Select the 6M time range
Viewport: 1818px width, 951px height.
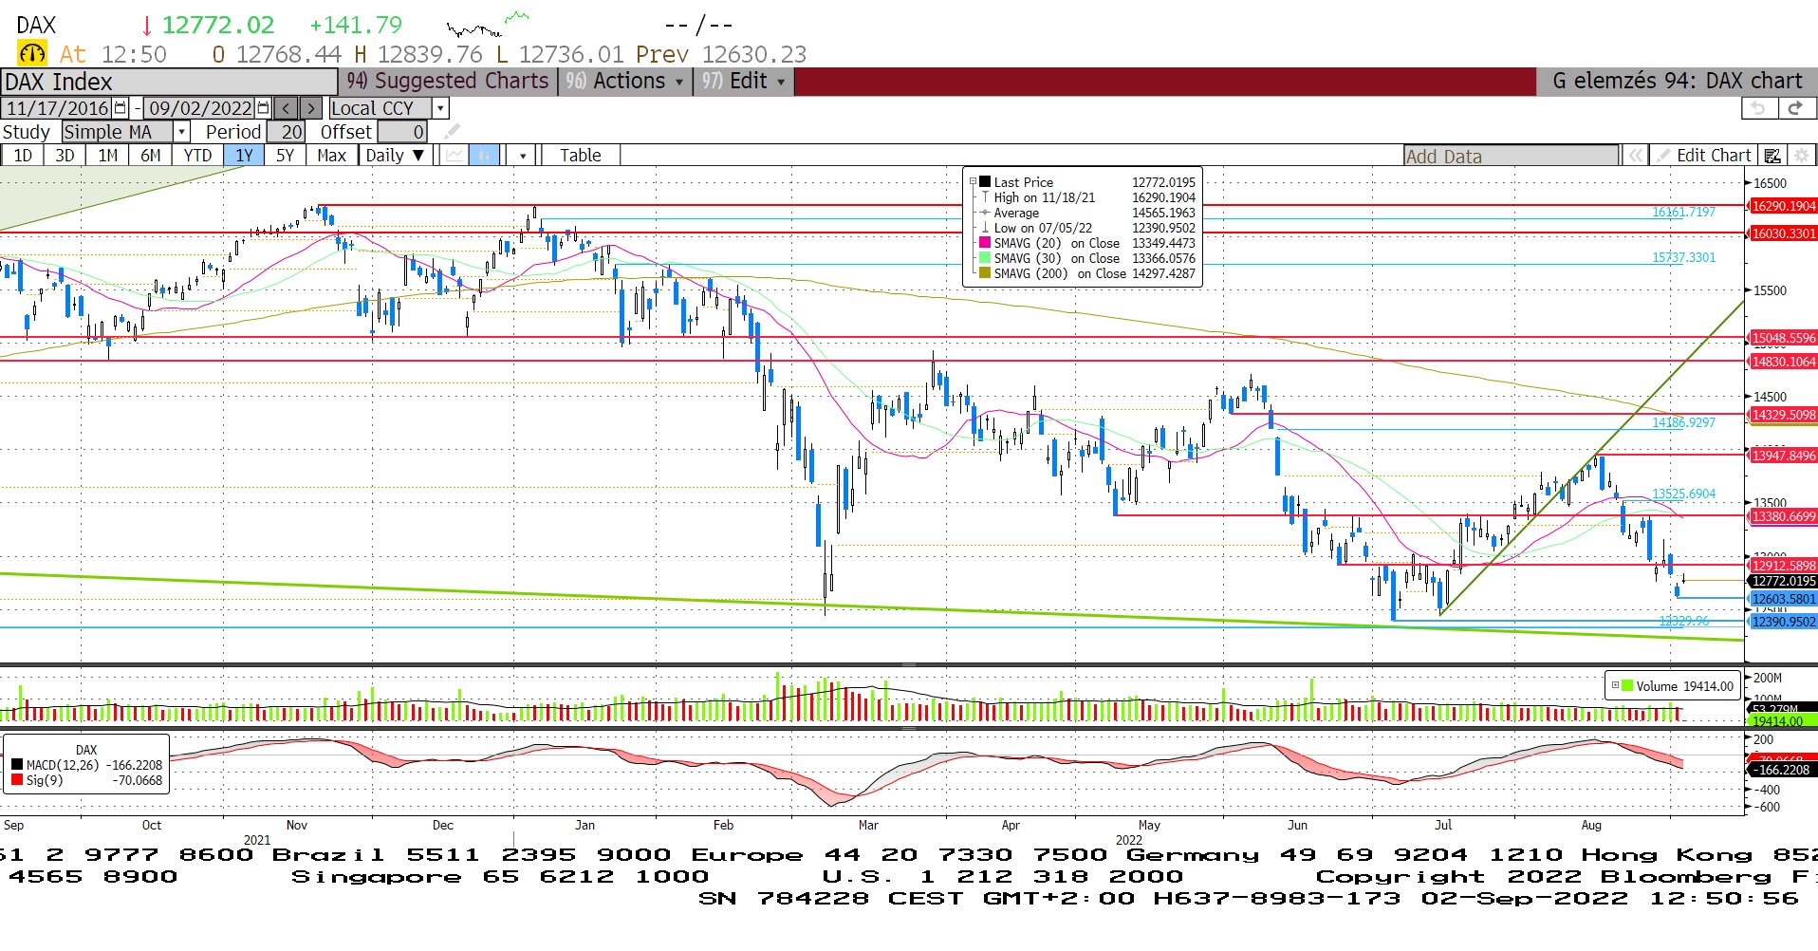pos(151,156)
